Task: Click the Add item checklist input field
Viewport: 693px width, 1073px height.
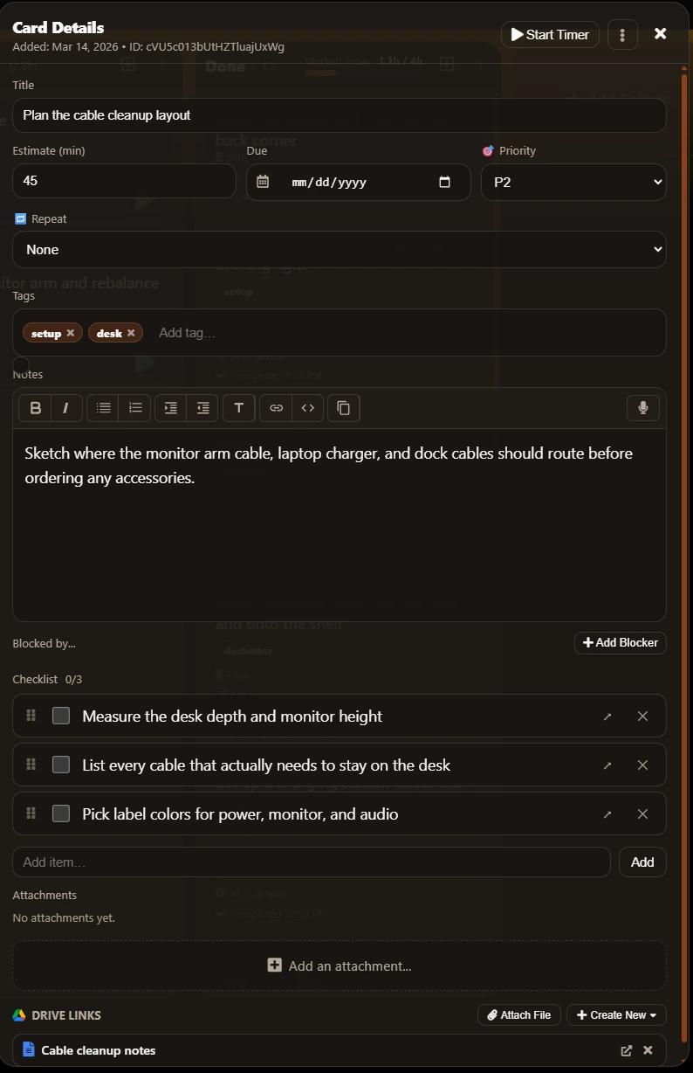Action: coord(312,862)
